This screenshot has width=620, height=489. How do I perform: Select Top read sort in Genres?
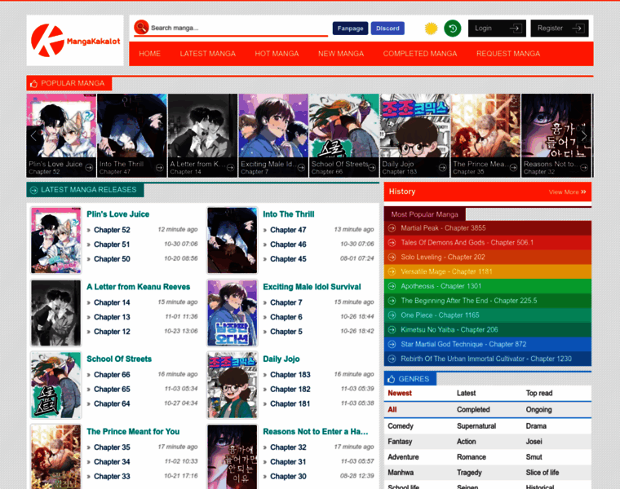coord(539,394)
